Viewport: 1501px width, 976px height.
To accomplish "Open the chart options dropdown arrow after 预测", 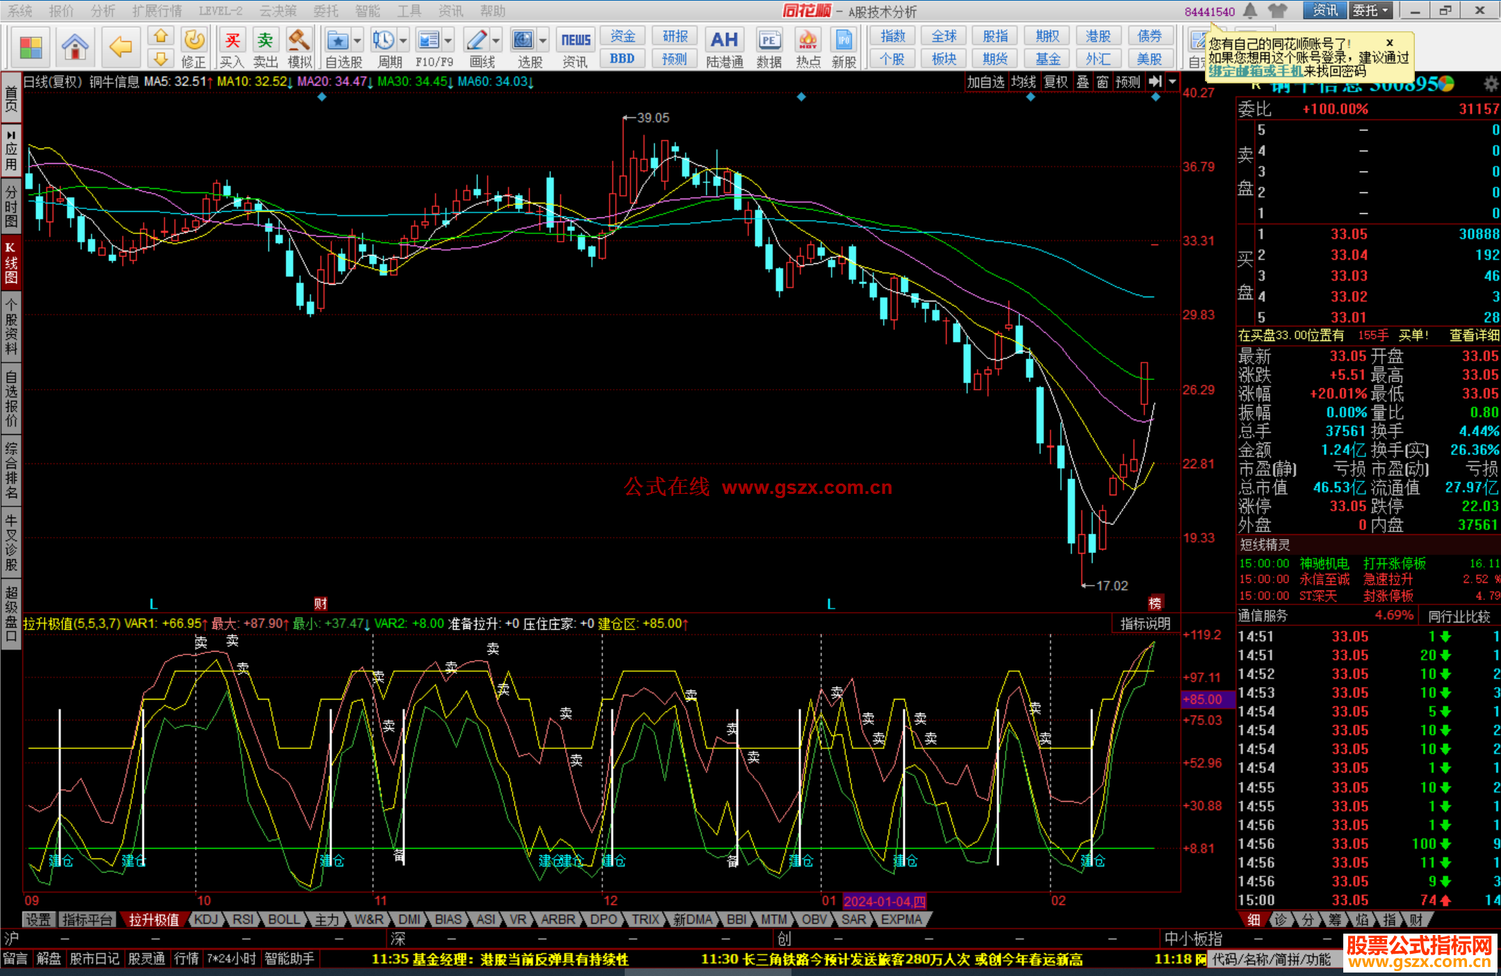I will point(1172,82).
